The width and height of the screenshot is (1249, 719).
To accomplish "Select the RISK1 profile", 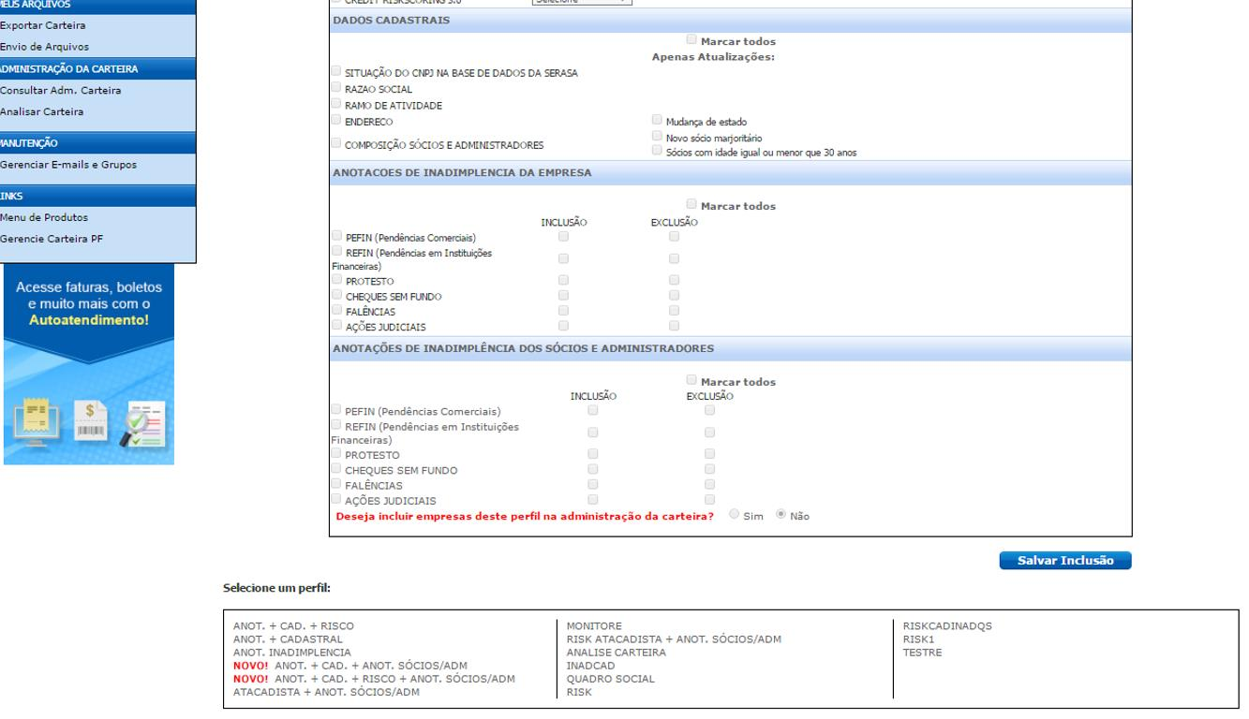I will click(x=918, y=638).
